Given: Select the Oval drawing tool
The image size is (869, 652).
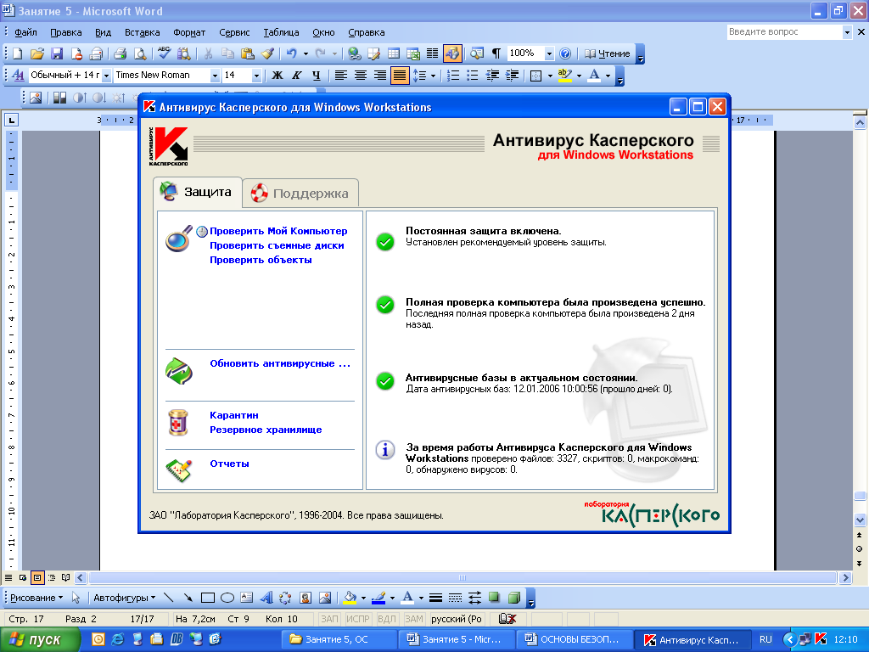Looking at the screenshot, I should tap(227, 598).
